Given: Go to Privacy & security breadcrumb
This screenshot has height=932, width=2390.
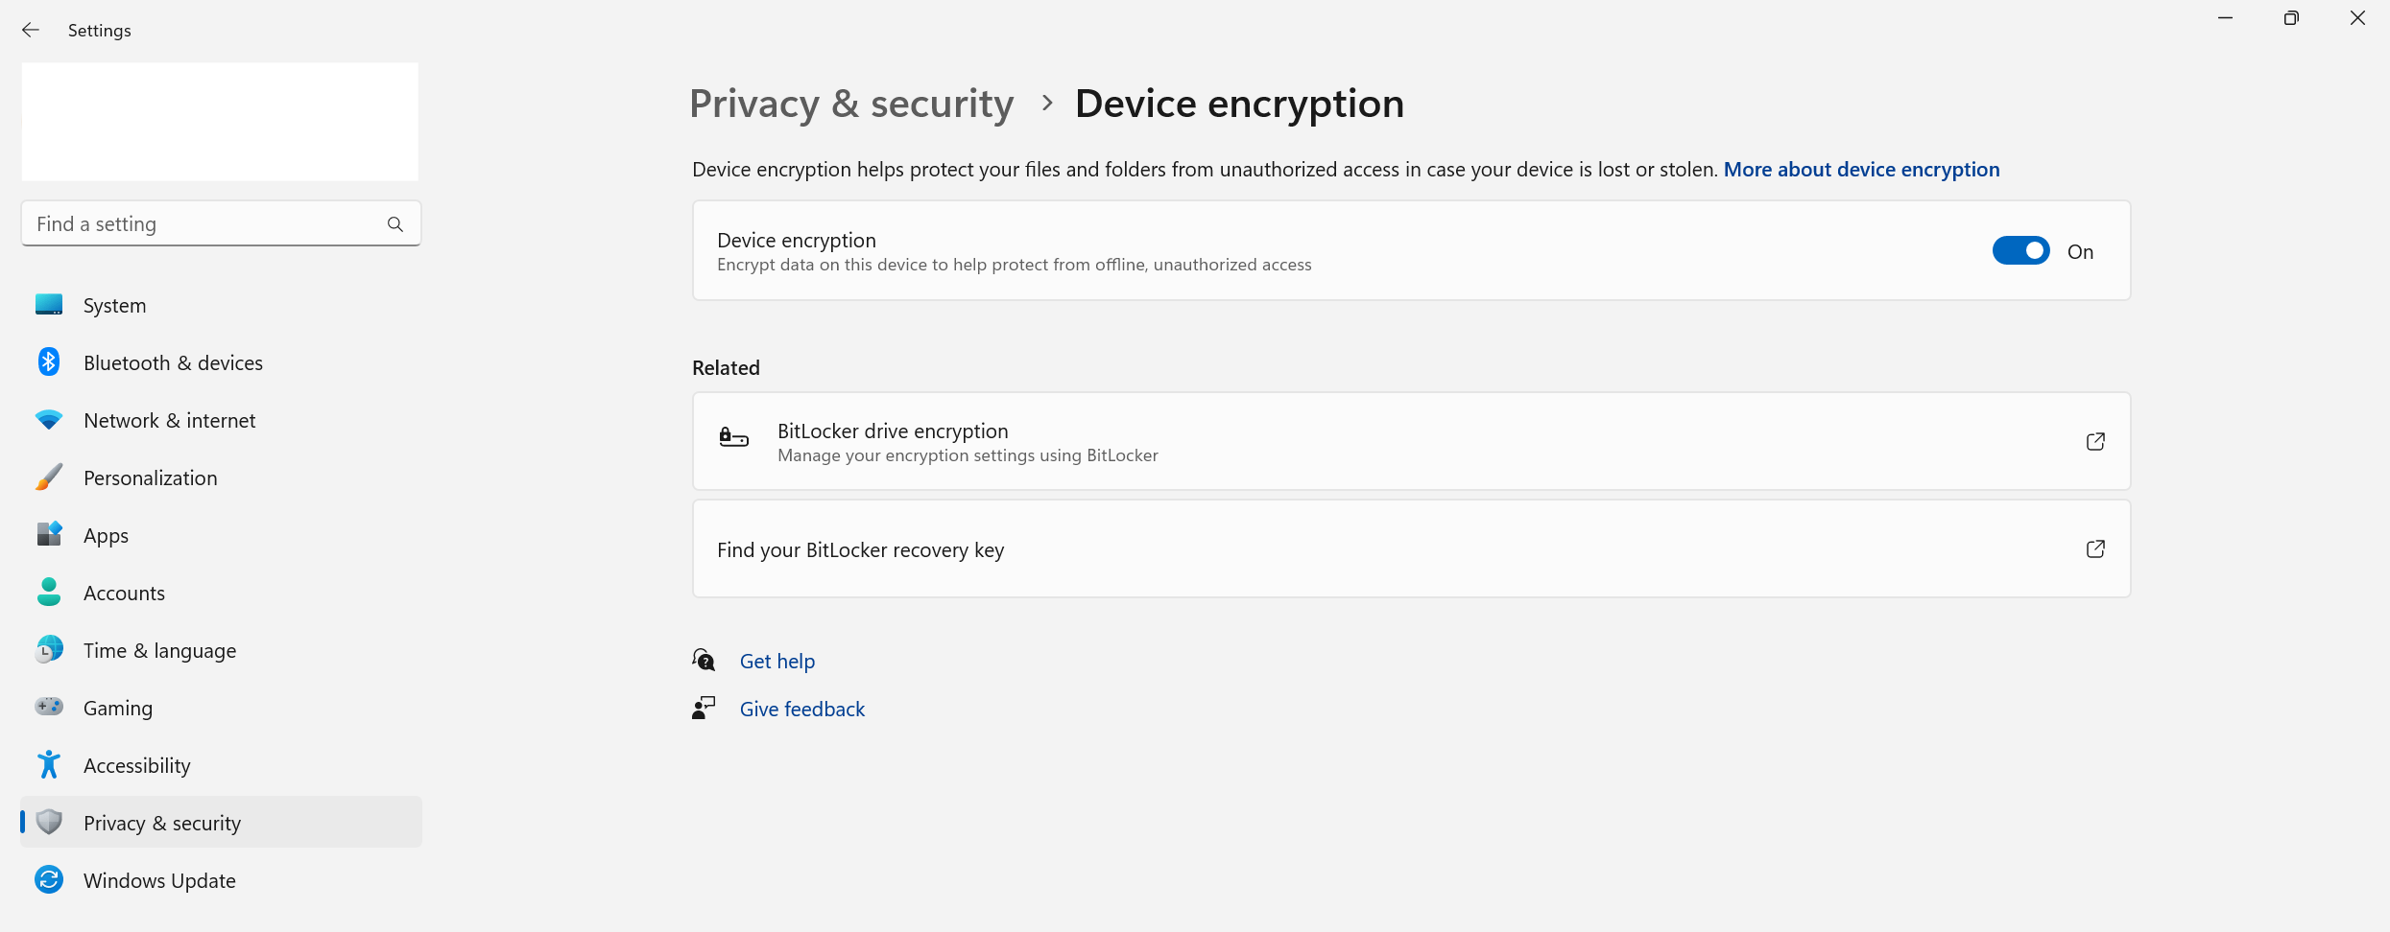Looking at the screenshot, I should click(x=851, y=104).
